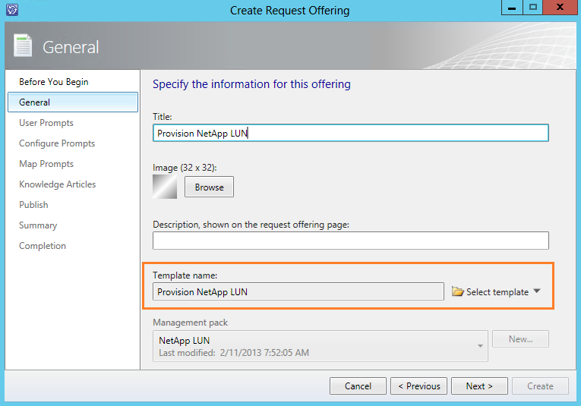The height and width of the screenshot is (406, 581).
Task: Click the 'Last modified: 2/11/2013 7:52:05 AM' text
Action: tap(234, 353)
